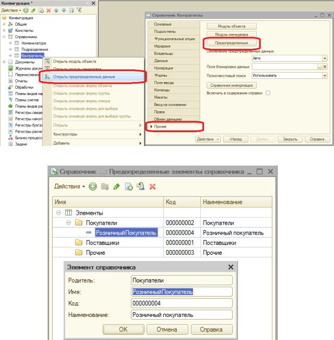
Task: Click the Перечисления brackets icon
Action: point(10,75)
